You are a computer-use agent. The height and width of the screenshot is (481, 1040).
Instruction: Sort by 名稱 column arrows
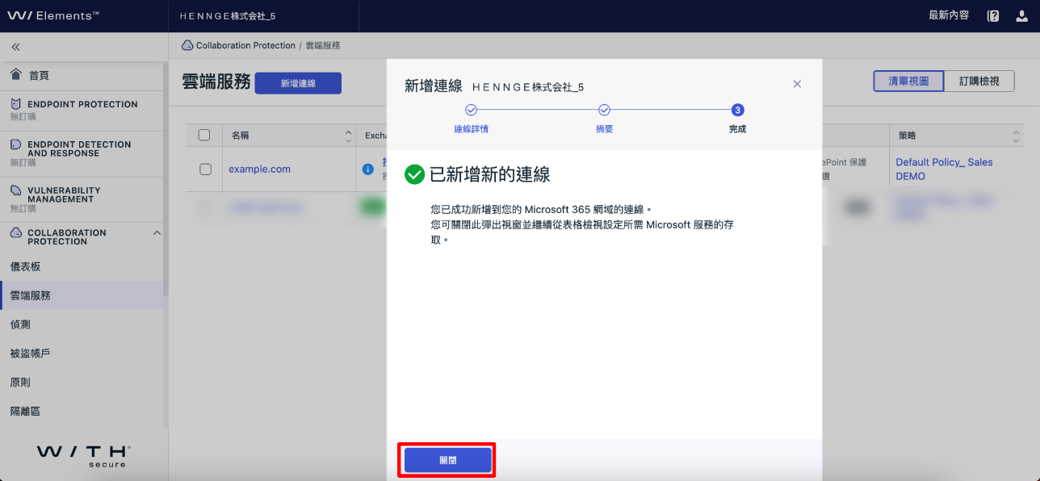click(349, 136)
